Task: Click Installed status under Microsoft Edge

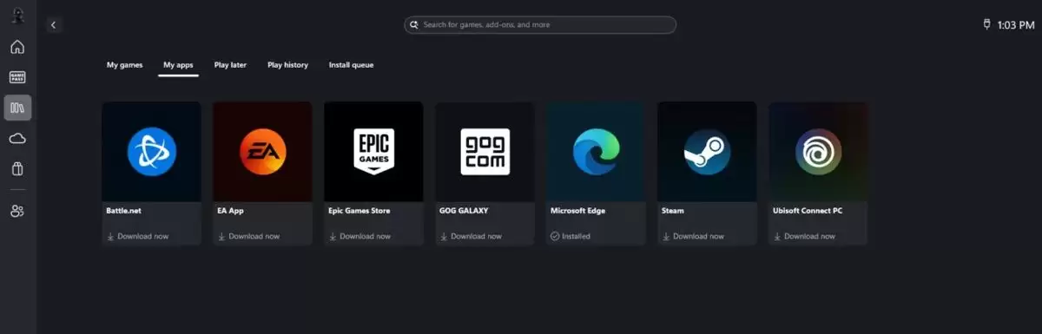Action: point(570,236)
